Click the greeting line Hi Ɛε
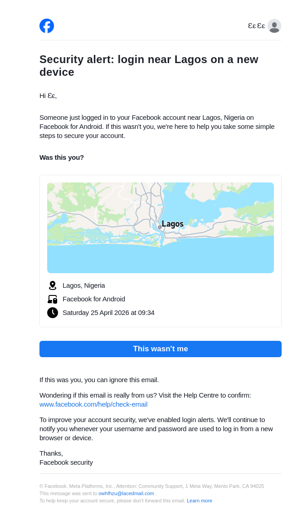283x526 pixels. click(x=48, y=96)
